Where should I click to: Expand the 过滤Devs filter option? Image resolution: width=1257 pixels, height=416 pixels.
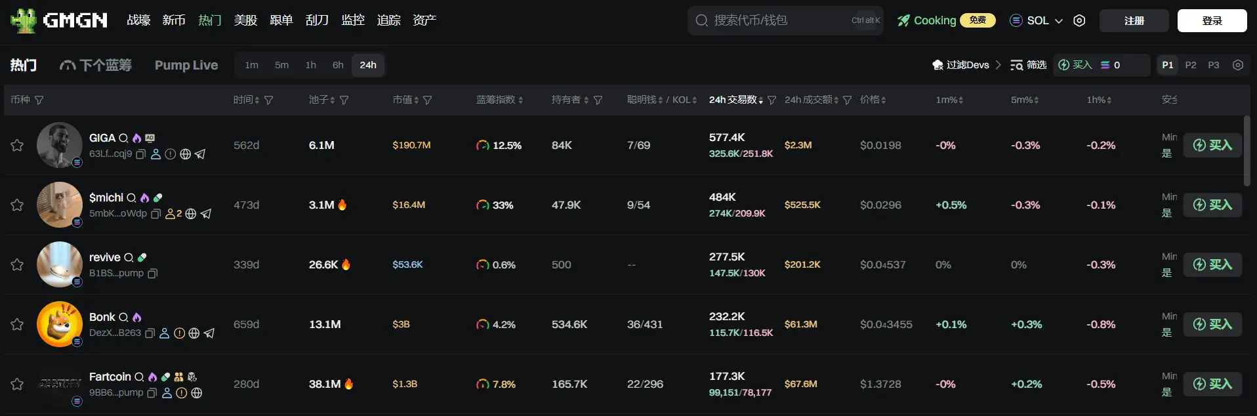(x=967, y=65)
